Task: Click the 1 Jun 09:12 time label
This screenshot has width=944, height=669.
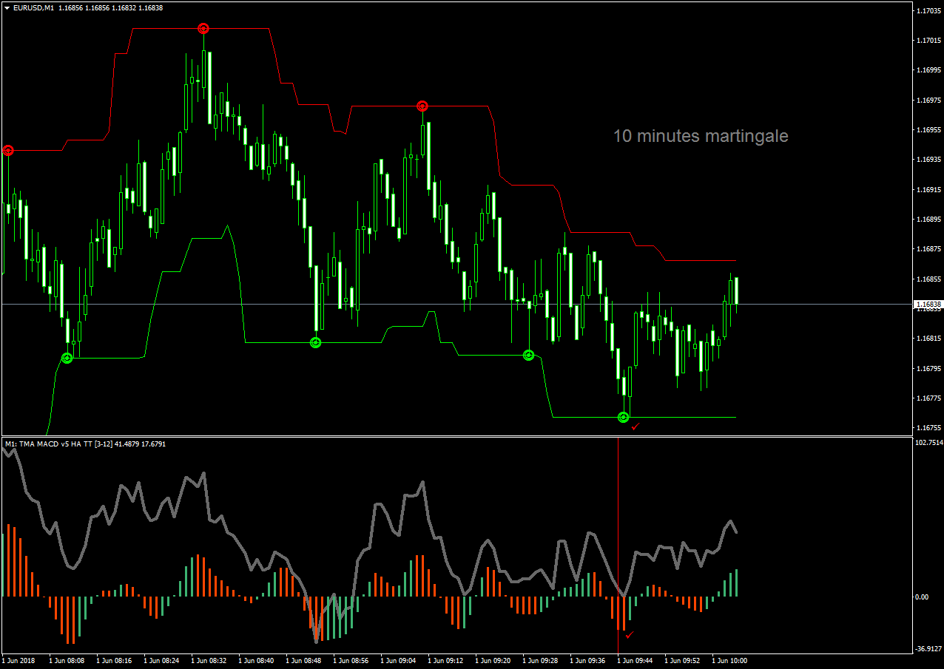Action: tap(446, 661)
